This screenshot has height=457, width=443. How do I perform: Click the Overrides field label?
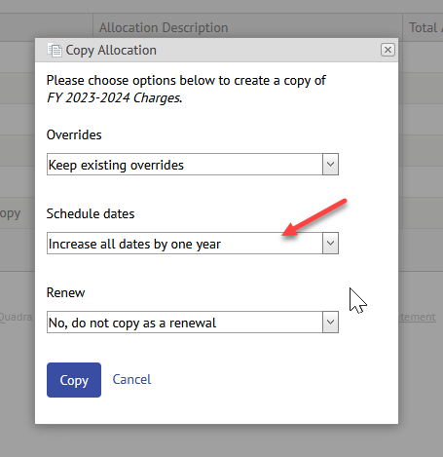(74, 134)
